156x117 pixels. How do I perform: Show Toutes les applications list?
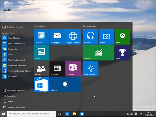pyautogui.click(x=14, y=107)
